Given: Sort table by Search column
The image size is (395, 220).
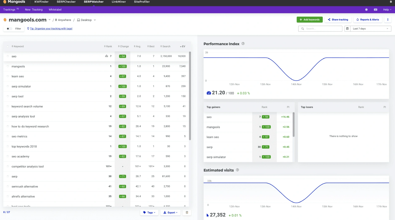Looking at the screenshot, I should pos(165,46).
